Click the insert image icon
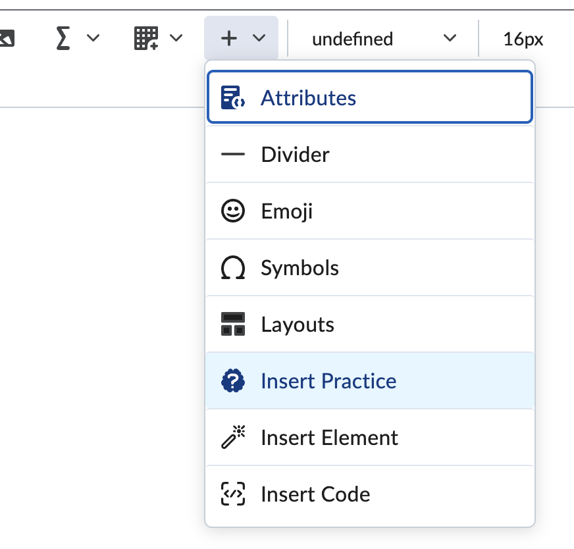Viewport: 574px width, 549px height. [x=8, y=38]
